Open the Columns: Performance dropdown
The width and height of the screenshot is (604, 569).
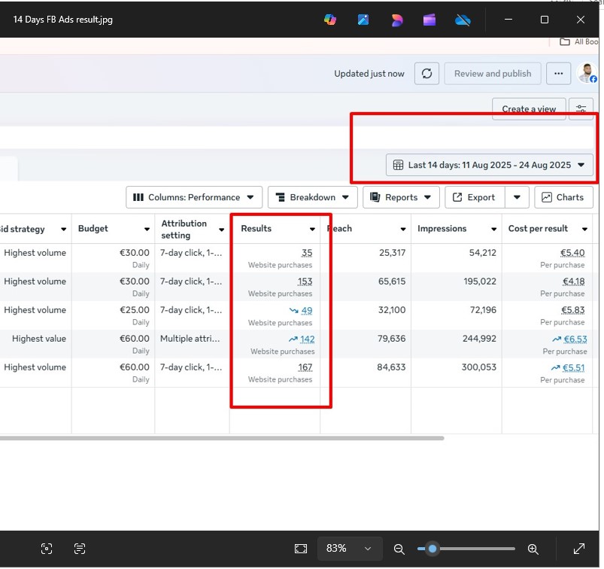click(194, 197)
